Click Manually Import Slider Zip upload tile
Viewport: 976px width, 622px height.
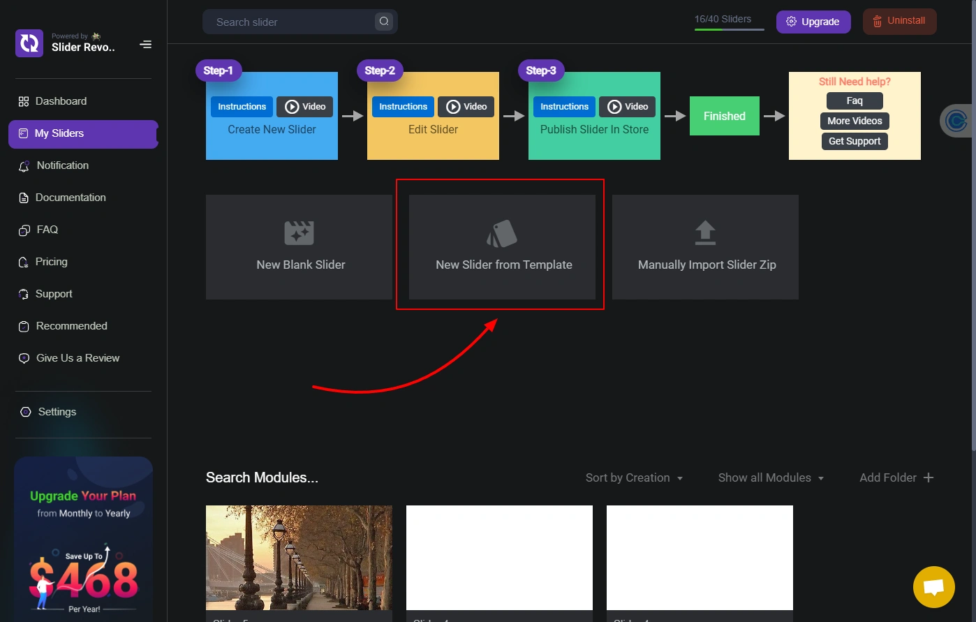705,247
